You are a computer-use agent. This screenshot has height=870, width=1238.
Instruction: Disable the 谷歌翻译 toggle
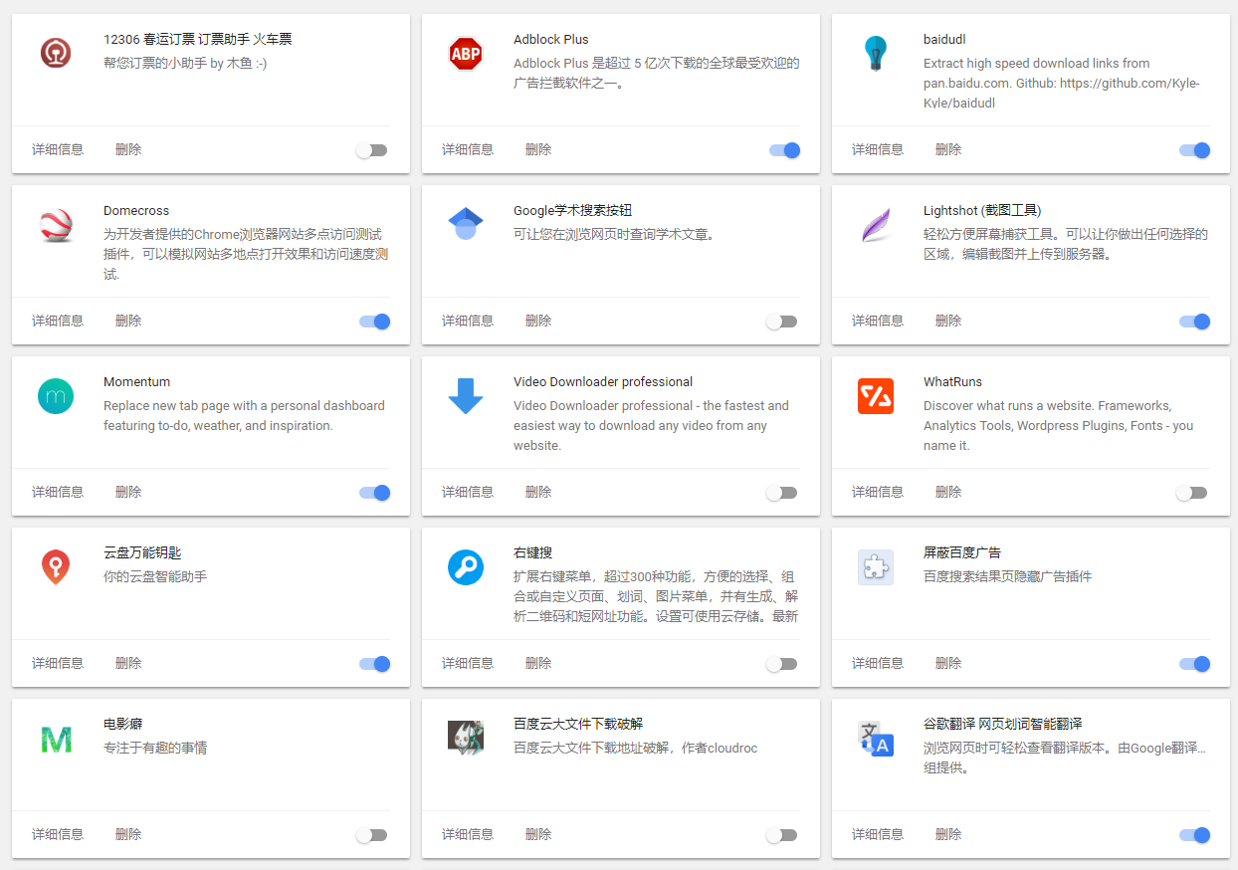1195,835
